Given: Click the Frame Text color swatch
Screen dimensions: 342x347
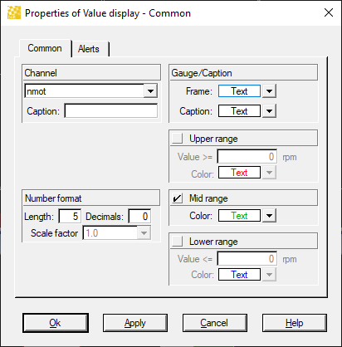Looking at the screenshot, I should [239, 91].
